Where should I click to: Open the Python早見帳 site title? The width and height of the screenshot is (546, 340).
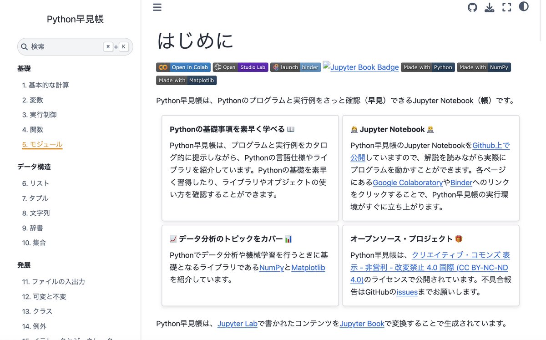[x=75, y=19]
